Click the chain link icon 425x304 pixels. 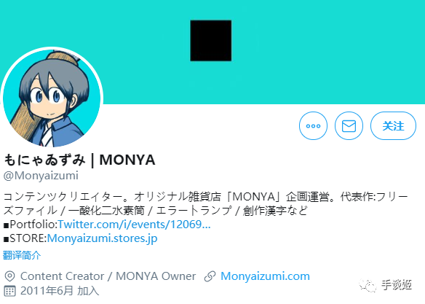pyautogui.click(x=210, y=276)
